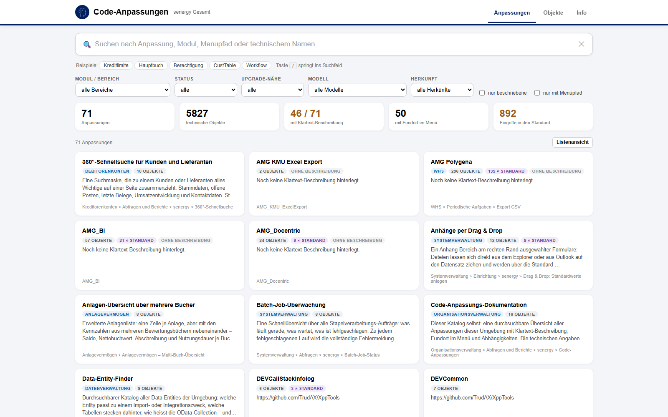Screen dimensions: 668x417
Task: Clear the search field with the X icon
Action: [x=581, y=44]
